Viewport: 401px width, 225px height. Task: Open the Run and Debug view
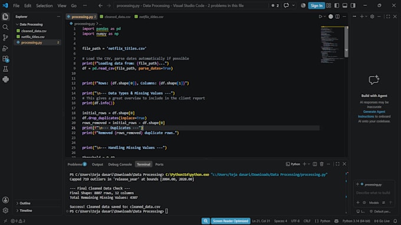5,48
